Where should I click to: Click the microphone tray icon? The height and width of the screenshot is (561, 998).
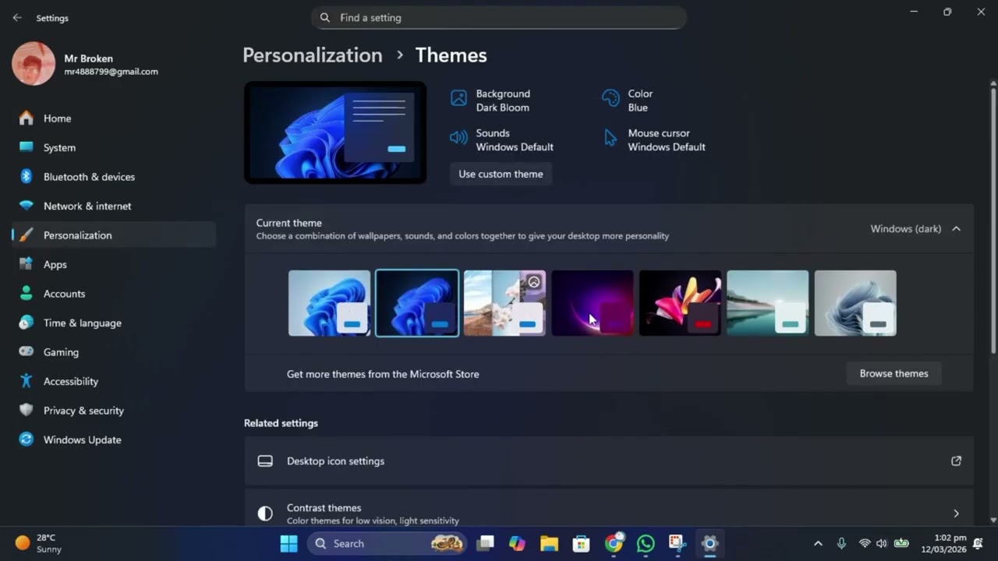pos(841,543)
